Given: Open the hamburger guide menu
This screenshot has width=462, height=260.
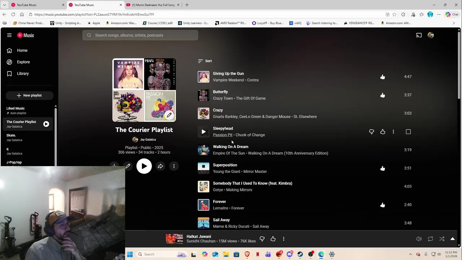Looking at the screenshot, I should pyautogui.click(x=9, y=35).
